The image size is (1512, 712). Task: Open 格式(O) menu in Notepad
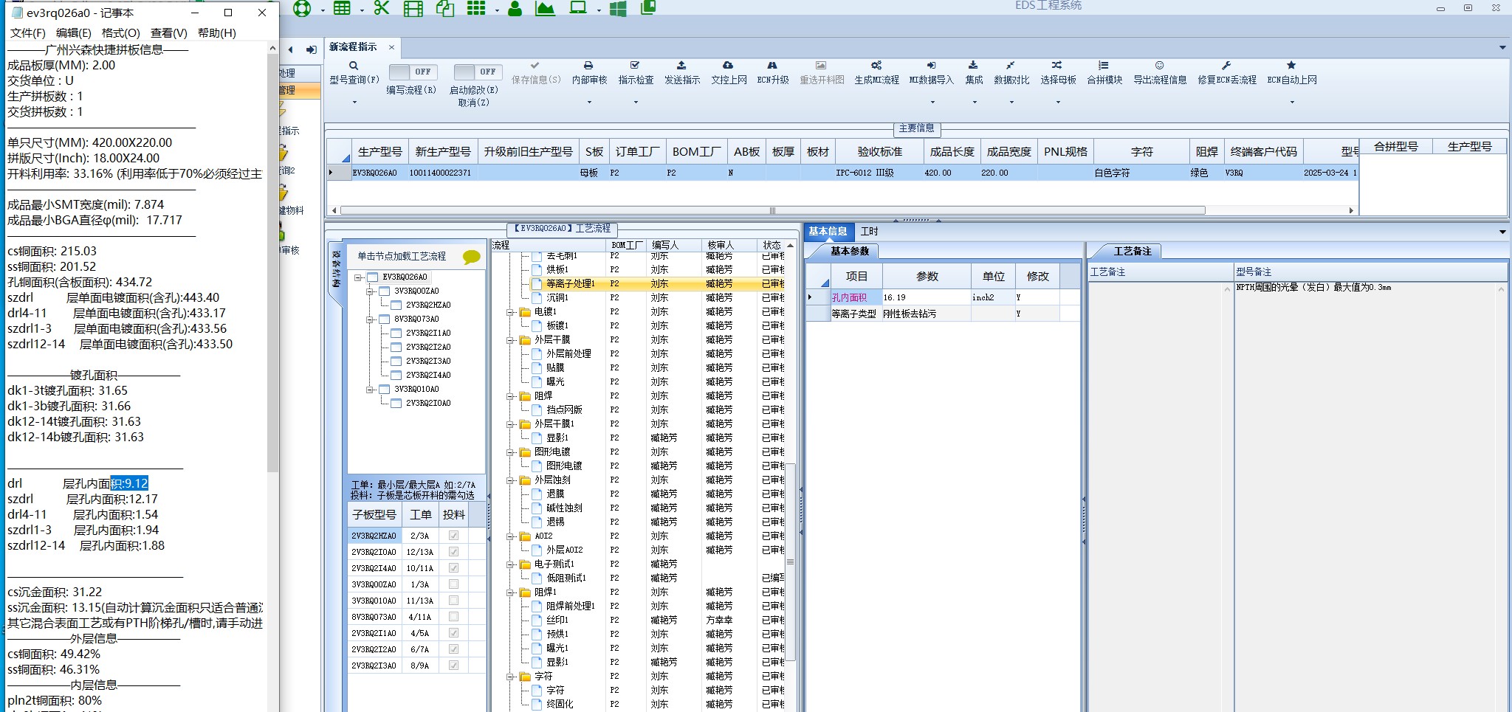click(120, 33)
